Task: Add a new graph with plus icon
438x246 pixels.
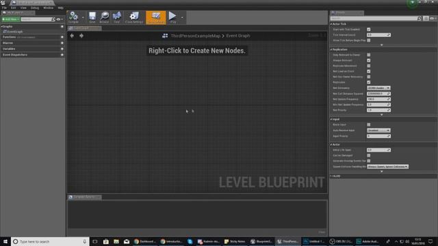Action: pos(62,27)
